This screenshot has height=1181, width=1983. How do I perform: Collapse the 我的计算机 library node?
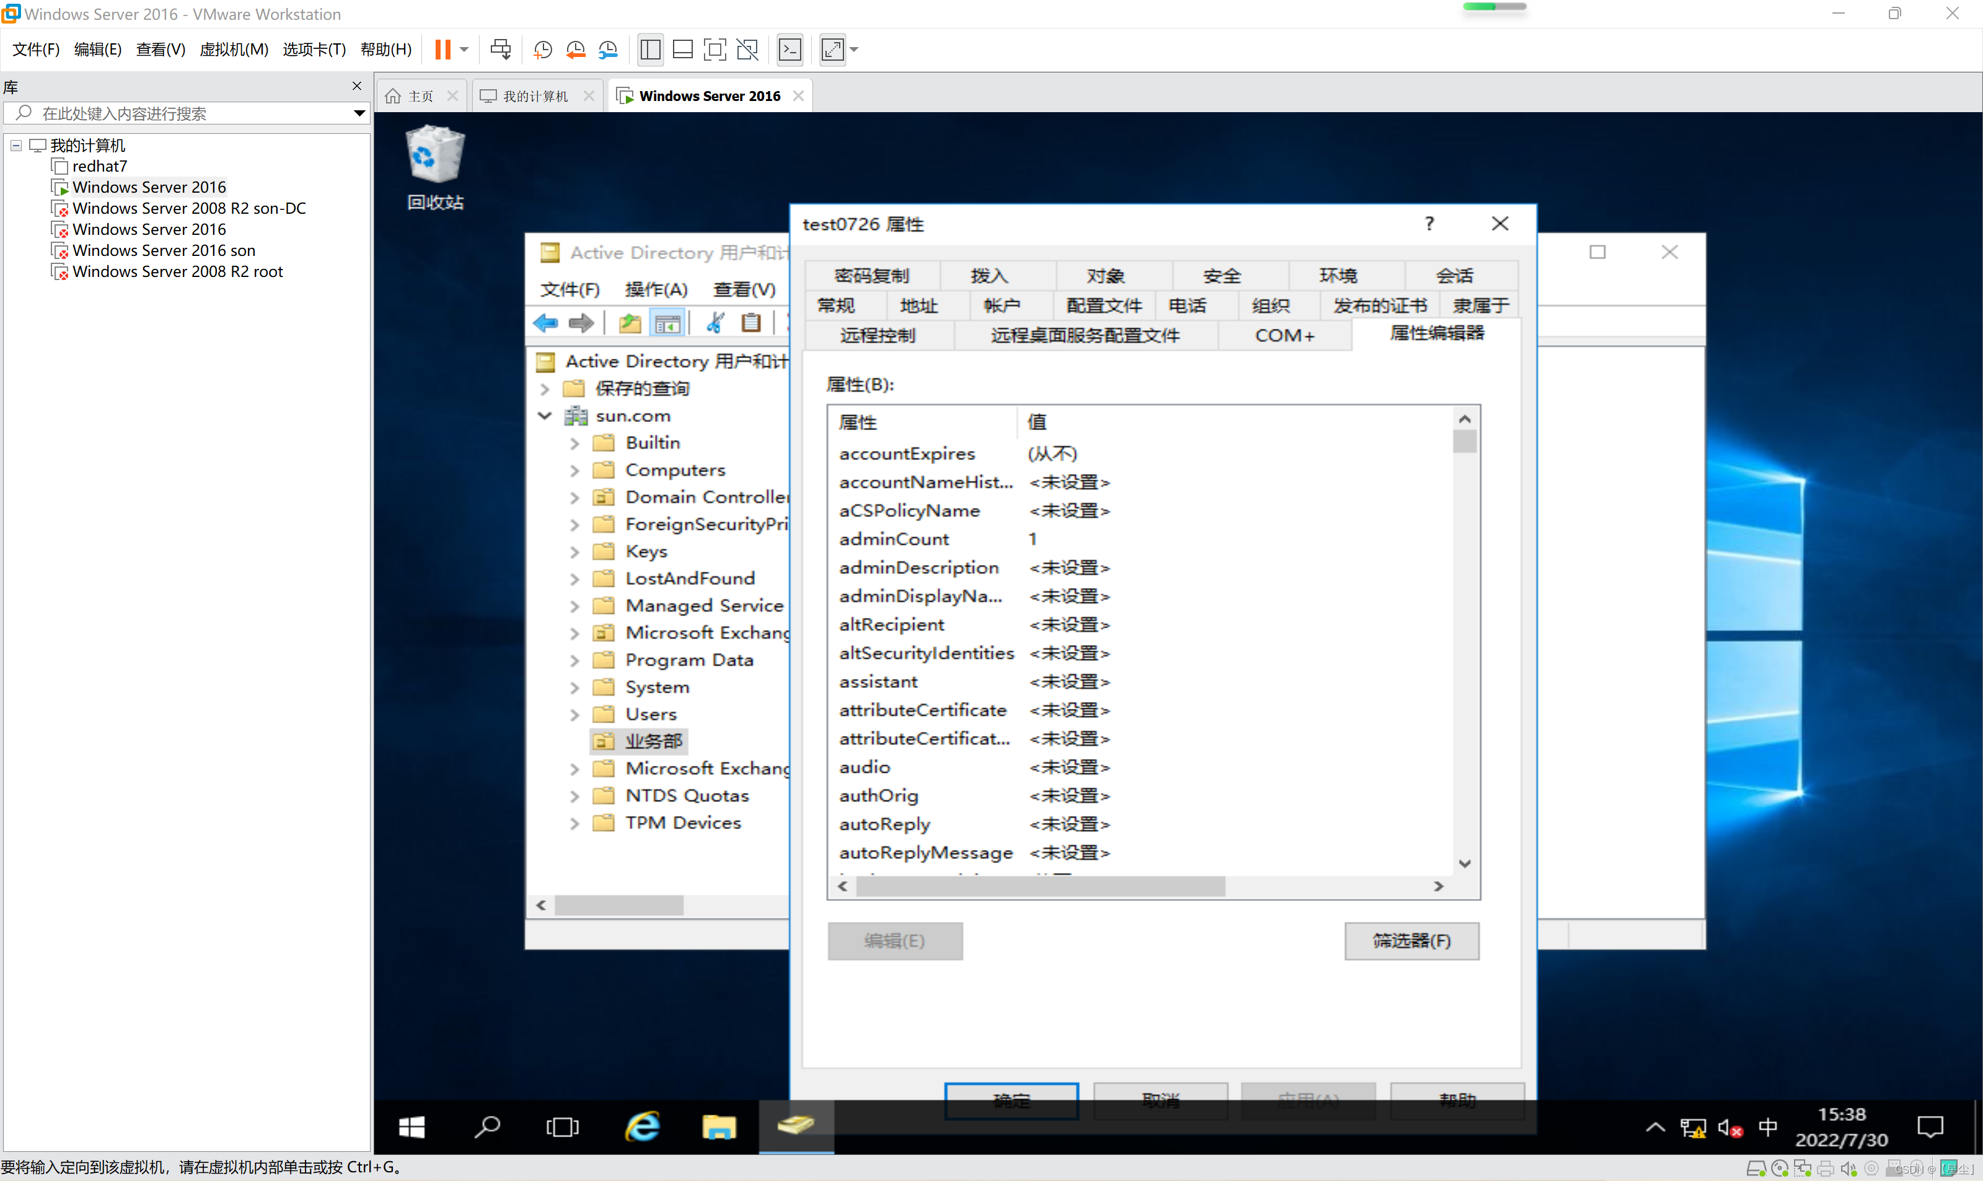16,146
